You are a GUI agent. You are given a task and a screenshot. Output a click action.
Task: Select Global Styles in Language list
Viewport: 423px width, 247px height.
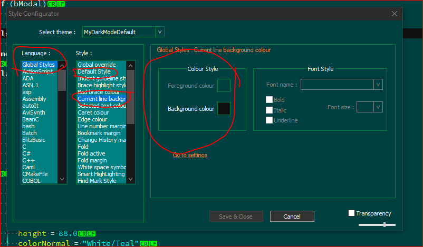point(40,65)
